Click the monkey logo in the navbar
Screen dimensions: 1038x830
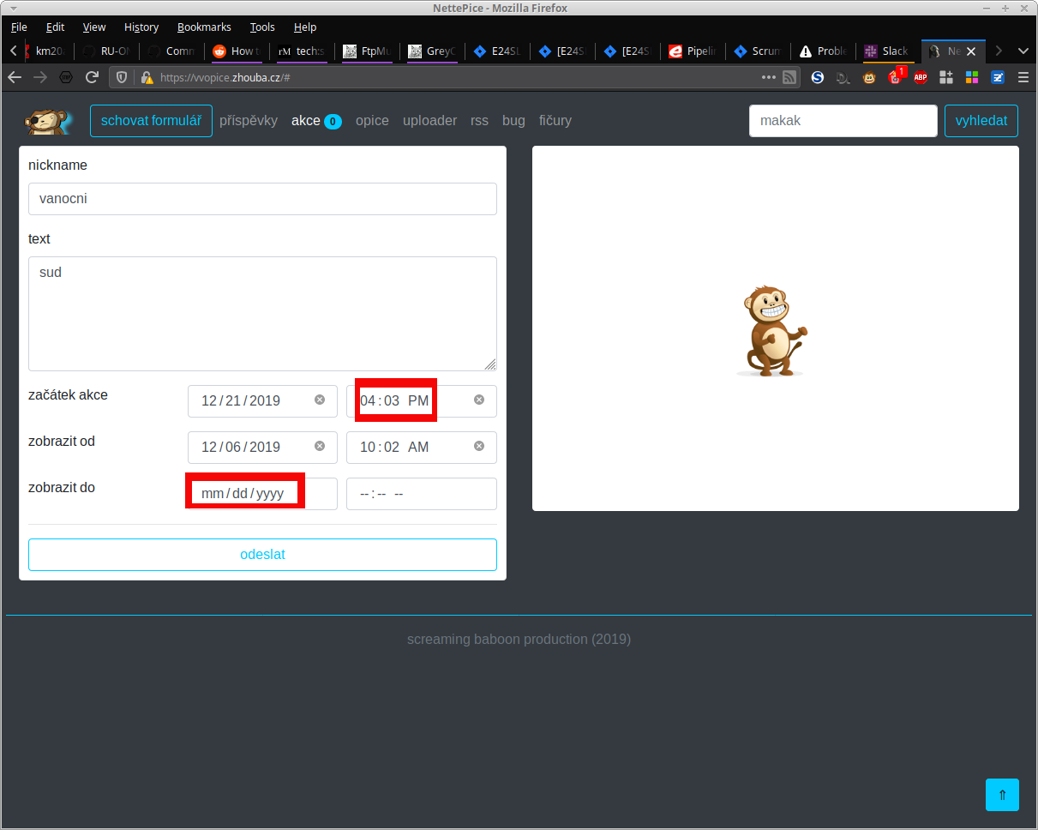point(48,121)
